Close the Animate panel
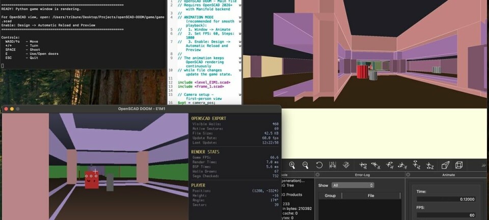The height and width of the screenshot is (220, 489). tap(408, 175)
